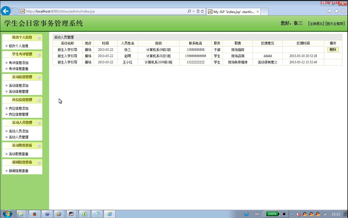Click the 王小红 name cell

click(127, 62)
